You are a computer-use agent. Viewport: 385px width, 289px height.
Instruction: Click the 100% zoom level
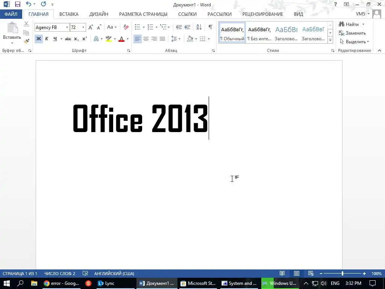(x=376, y=274)
